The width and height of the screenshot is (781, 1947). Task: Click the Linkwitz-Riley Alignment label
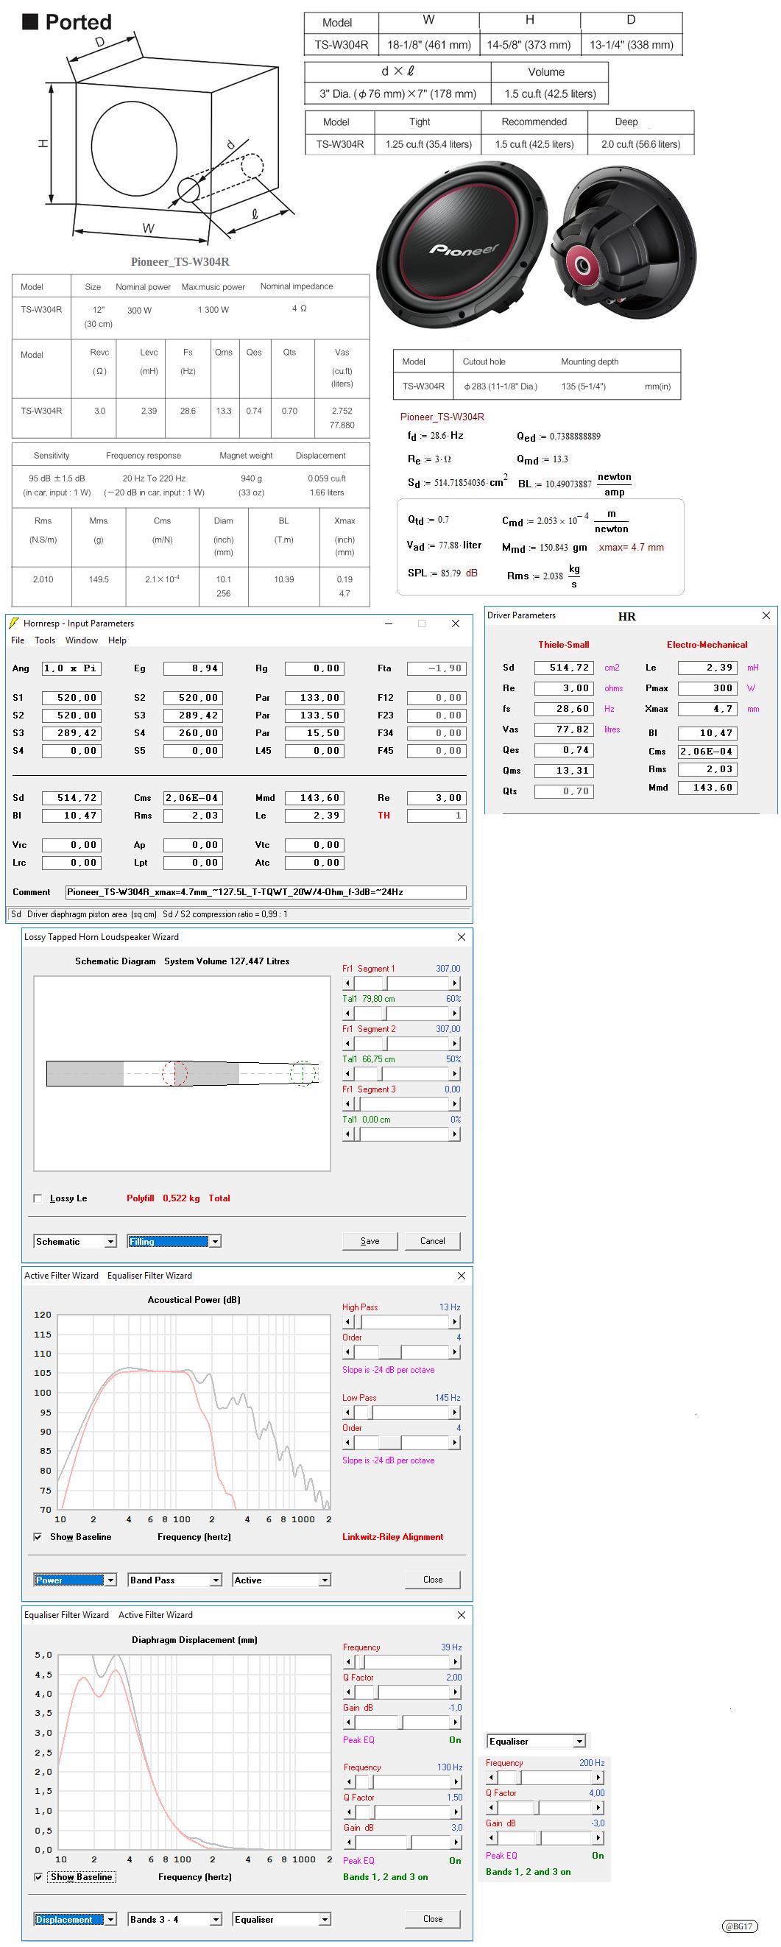(x=392, y=1536)
